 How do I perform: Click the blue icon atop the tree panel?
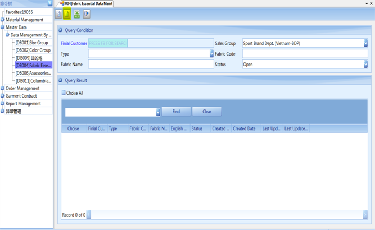49,3
